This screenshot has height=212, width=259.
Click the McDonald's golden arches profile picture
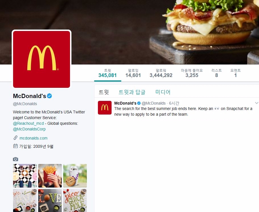point(42,59)
